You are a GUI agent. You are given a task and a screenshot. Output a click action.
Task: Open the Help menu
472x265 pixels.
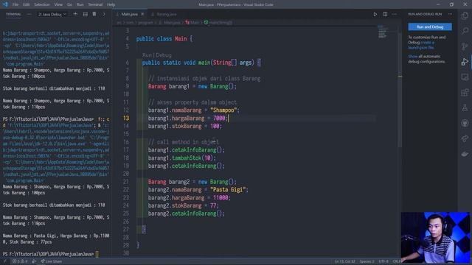tap(111, 4)
